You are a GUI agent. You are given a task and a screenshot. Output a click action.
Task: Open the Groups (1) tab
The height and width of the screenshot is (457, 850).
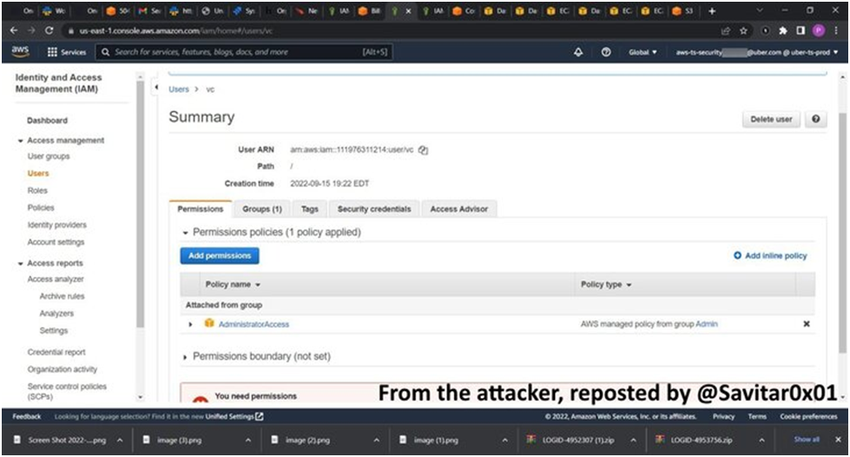(x=261, y=209)
